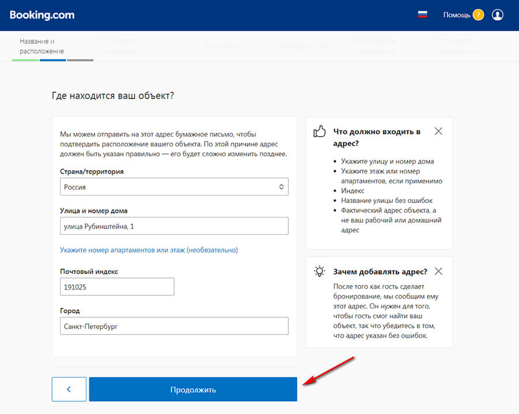Click the light bulb icon
The width and height of the screenshot is (519, 414).
(x=319, y=271)
